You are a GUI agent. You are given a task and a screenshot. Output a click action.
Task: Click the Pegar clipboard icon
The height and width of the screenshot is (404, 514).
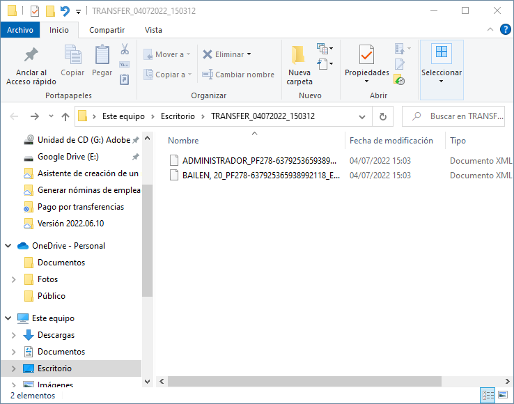102,54
